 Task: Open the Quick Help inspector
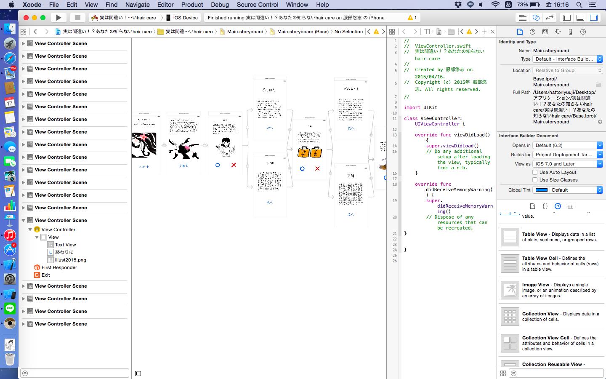click(x=532, y=32)
